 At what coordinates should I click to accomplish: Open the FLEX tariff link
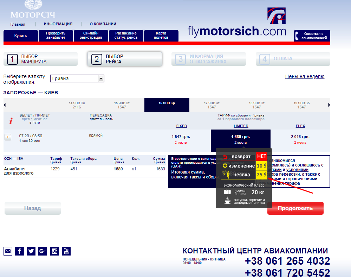click(x=300, y=126)
